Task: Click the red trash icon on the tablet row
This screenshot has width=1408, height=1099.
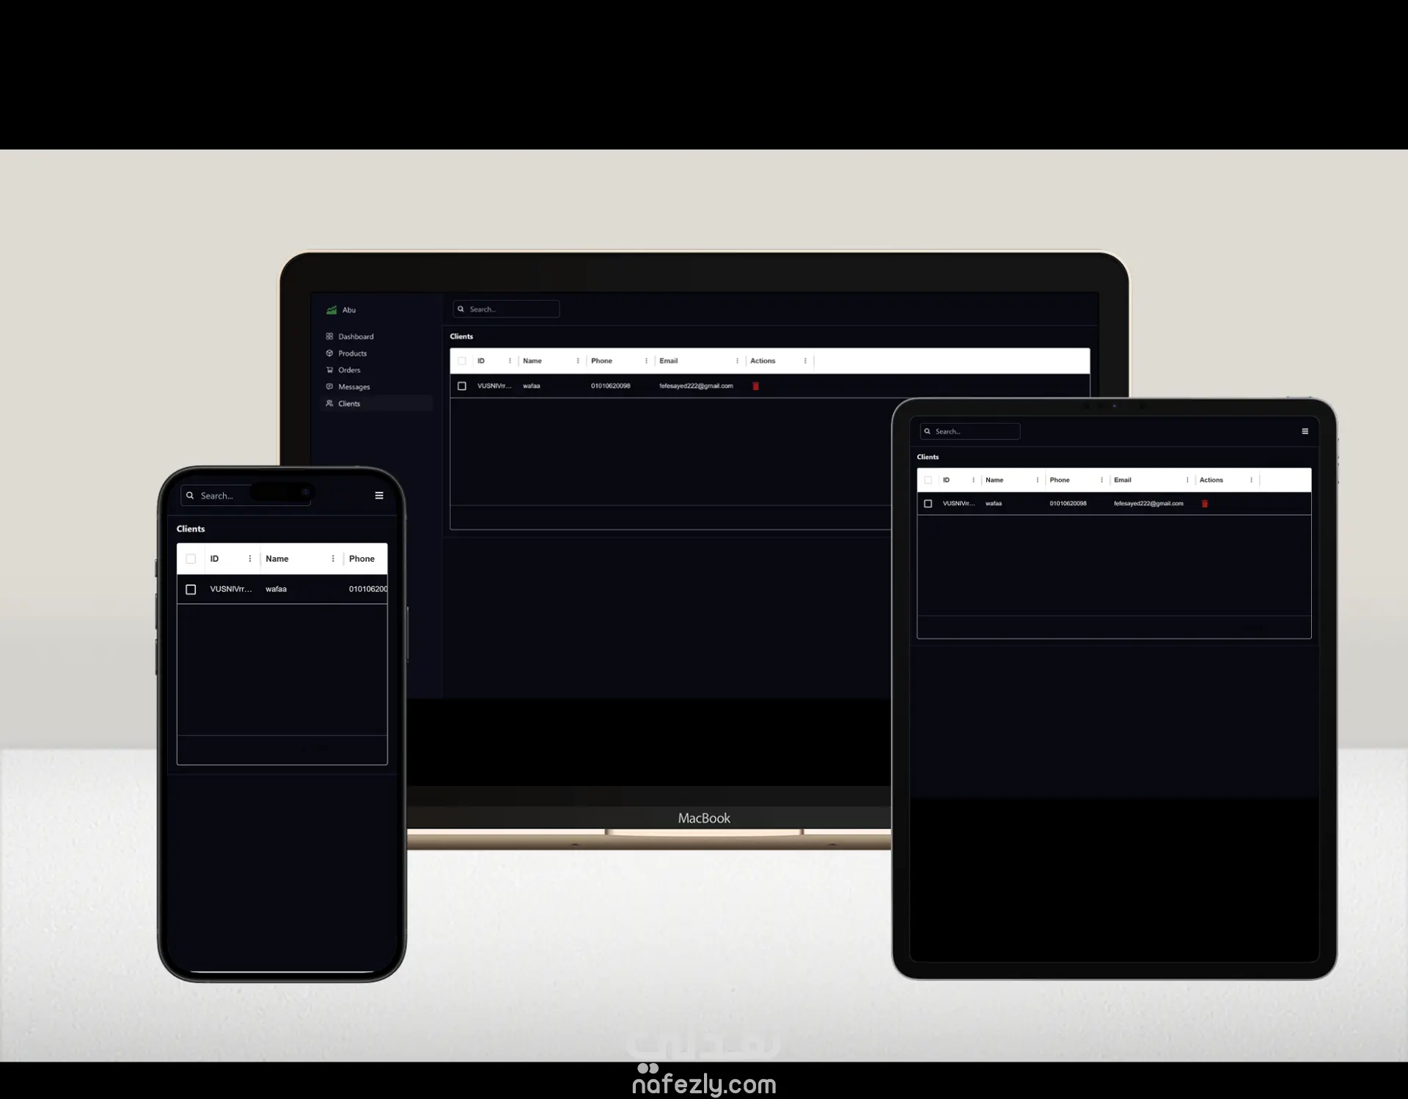Action: coord(1204,504)
